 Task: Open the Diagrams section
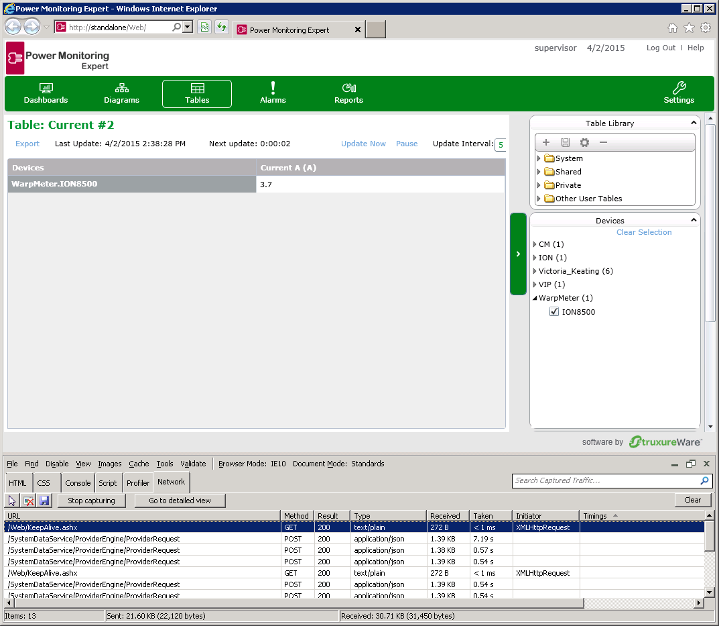pos(121,94)
